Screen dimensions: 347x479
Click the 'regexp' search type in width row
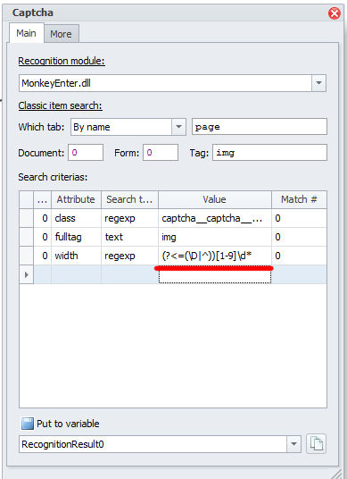tap(129, 256)
